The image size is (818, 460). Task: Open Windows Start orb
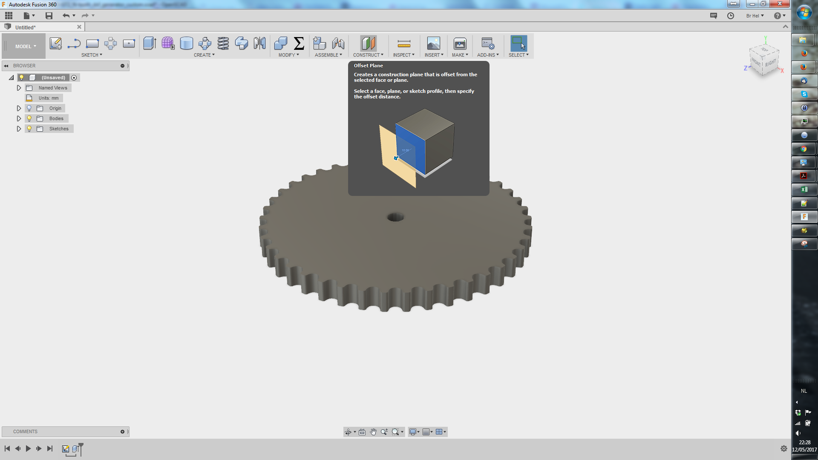tap(804, 13)
